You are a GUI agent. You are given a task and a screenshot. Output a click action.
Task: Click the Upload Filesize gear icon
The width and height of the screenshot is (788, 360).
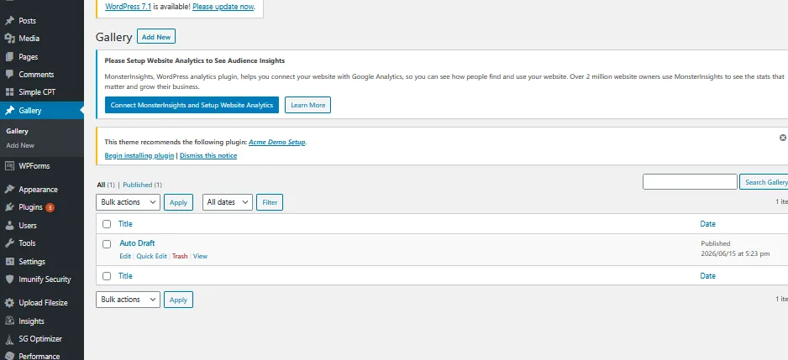pos(9,303)
